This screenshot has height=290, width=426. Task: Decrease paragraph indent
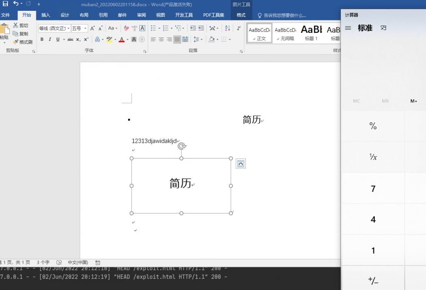pos(193,28)
